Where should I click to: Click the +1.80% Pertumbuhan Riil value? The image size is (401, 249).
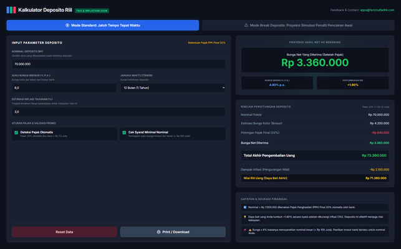352,85
